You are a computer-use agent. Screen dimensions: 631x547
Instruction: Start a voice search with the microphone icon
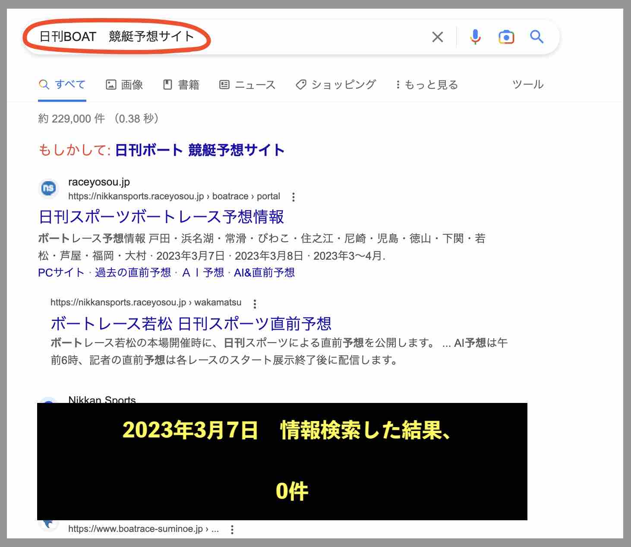(476, 37)
